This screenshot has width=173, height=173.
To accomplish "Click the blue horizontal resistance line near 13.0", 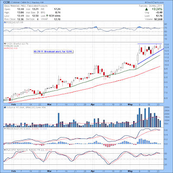I will (x=150, y=44).
